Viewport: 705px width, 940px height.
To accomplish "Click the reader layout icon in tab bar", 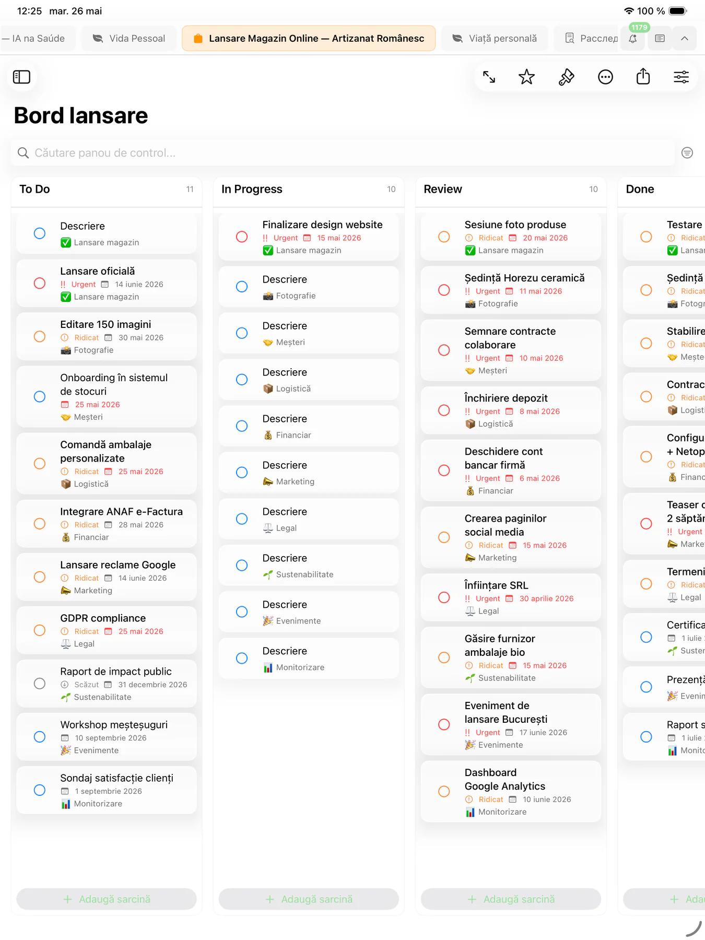I will [x=660, y=38].
